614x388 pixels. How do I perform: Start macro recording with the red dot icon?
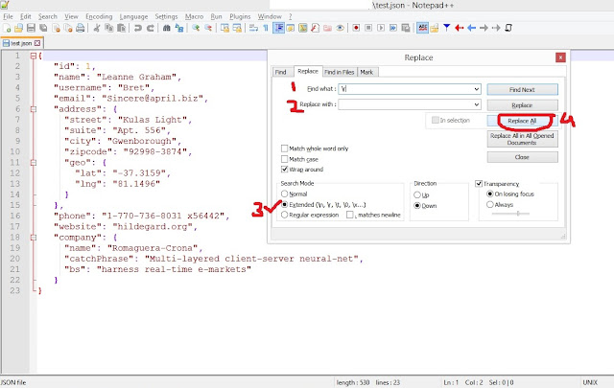[x=356, y=28]
